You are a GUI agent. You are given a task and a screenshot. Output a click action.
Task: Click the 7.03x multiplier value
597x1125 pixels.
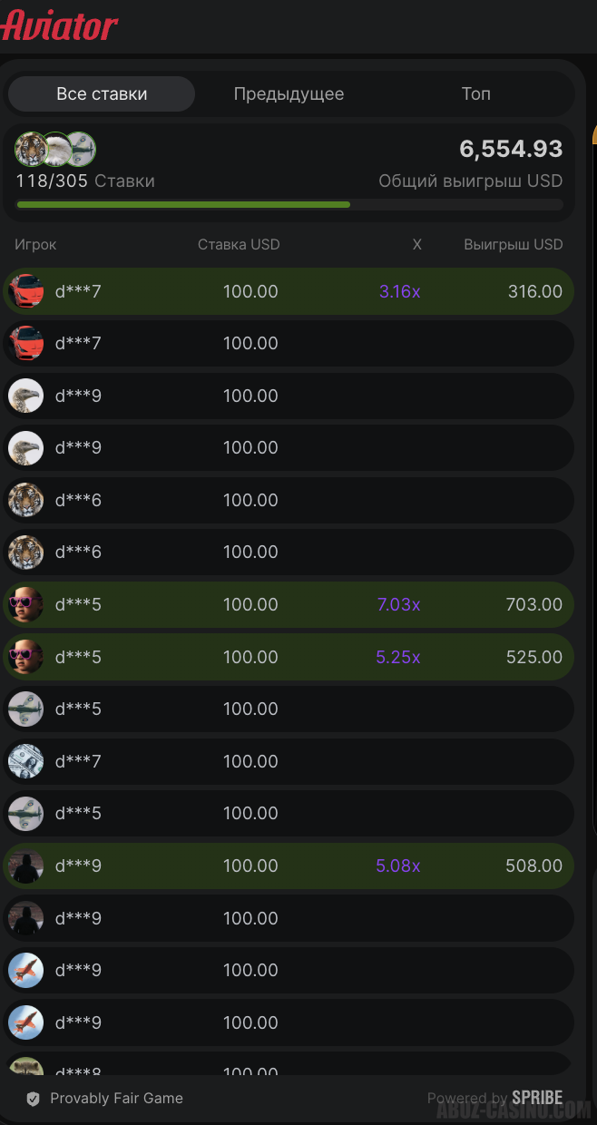[398, 604]
